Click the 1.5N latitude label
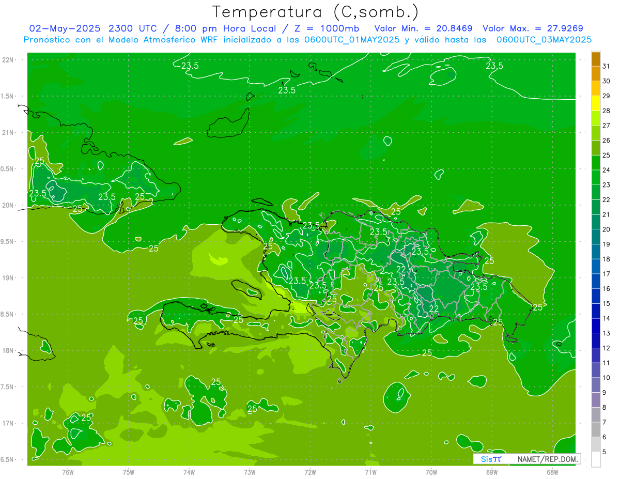 pos(8,96)
